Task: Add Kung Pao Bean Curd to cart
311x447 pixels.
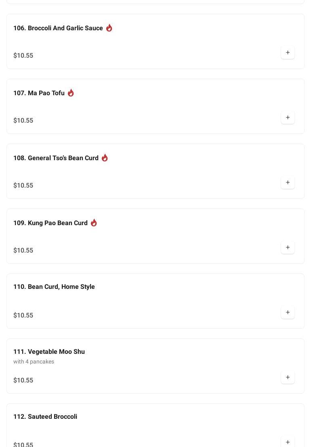Action: pos(288,247)
